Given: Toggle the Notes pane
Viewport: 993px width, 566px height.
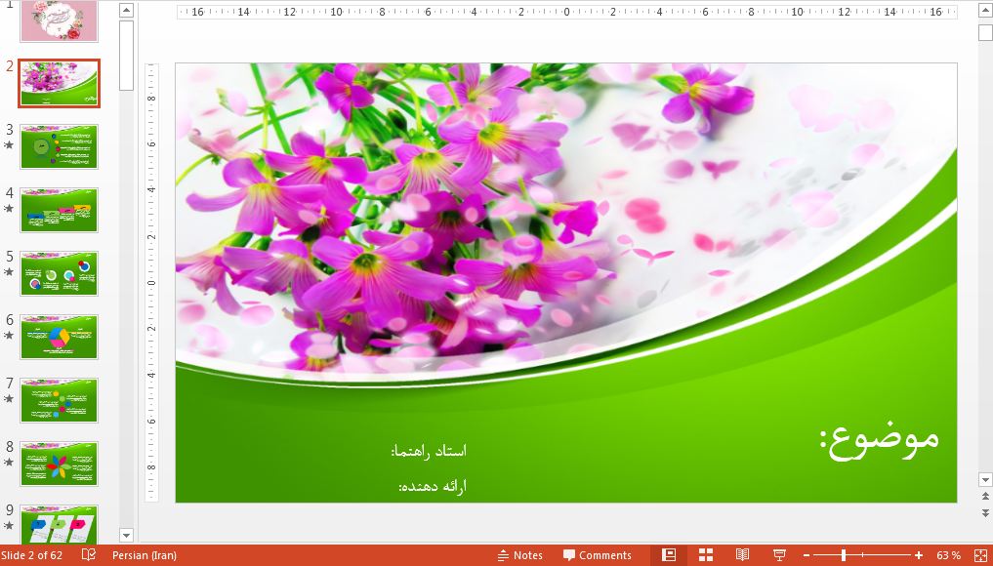Looking at the screenshot, I should pos(520,554).
